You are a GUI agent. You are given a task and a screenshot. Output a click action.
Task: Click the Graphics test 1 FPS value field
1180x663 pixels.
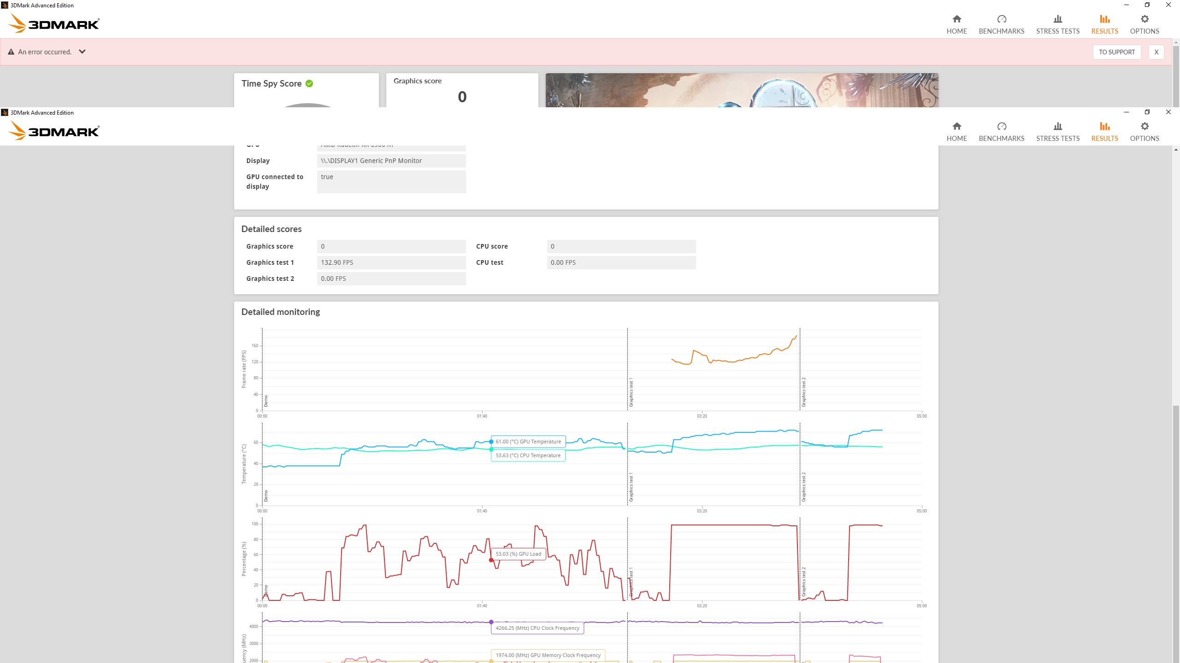pyautogui.click(x=391, y=262)
